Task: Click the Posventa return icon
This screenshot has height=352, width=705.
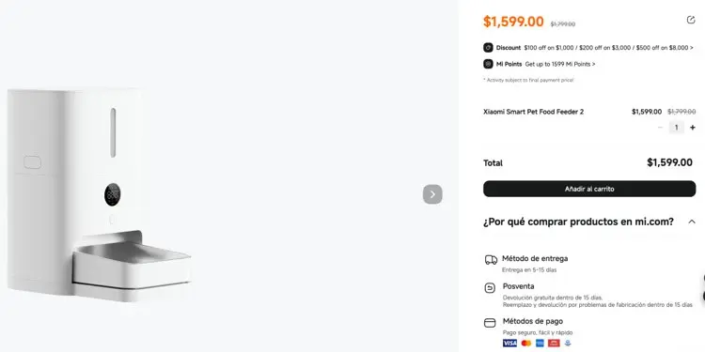Action: tap(490, 288)
